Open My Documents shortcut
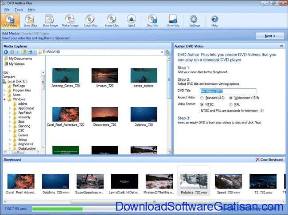 click(18, 59)
